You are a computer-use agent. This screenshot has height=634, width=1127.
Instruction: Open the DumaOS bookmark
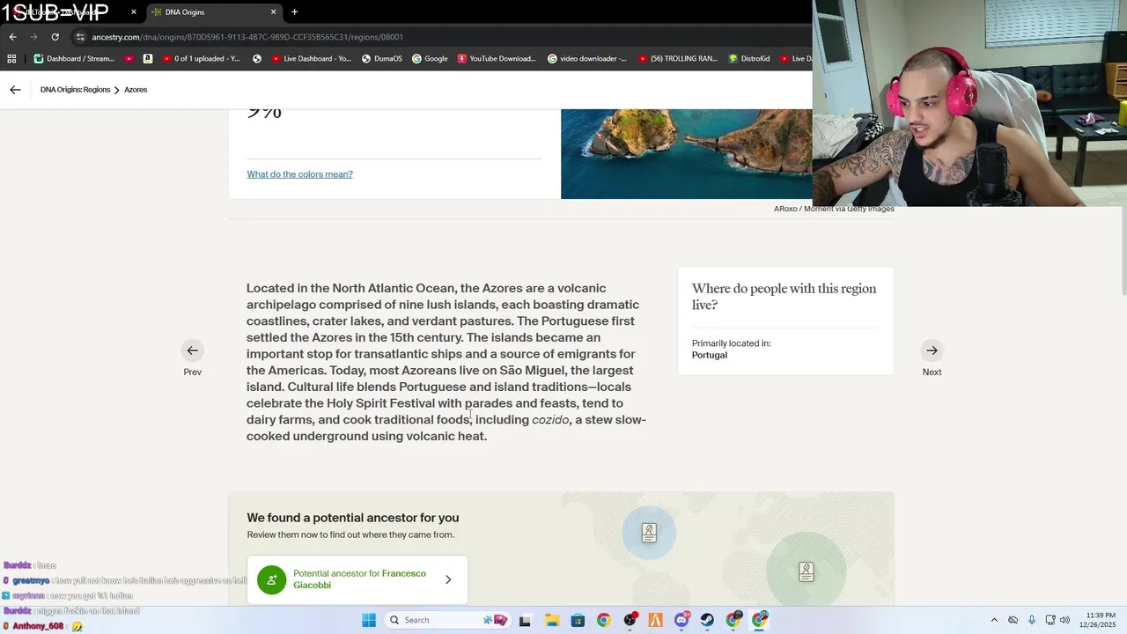click(x=382, y=59)
